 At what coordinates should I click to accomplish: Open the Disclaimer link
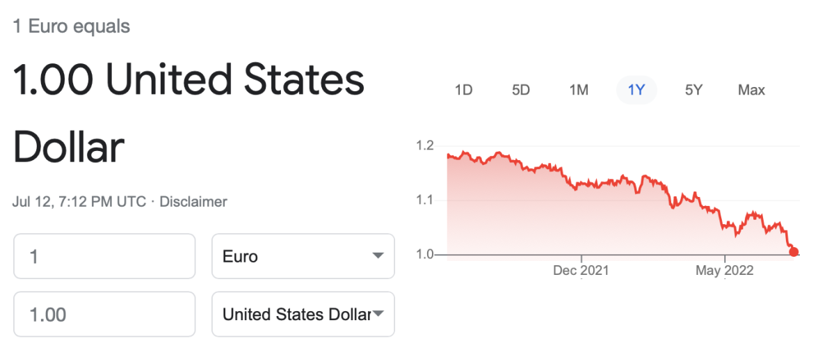point(193,202)
